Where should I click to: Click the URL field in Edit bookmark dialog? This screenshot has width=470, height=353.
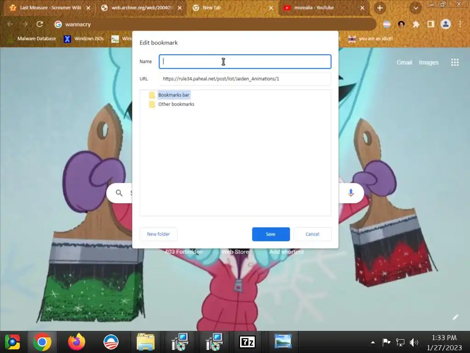click(245, 79)
